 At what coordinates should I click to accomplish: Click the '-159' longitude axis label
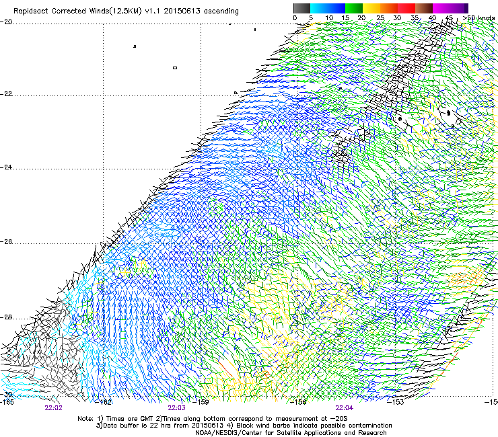tap(201, 402)
